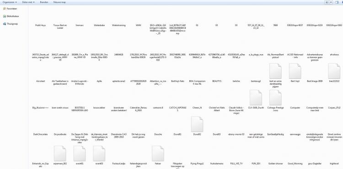Image resolution: width=343 pixels, height=169 pixels.
Task: Create a folder with Nieuwe map
Action: (x=59, y=2)
